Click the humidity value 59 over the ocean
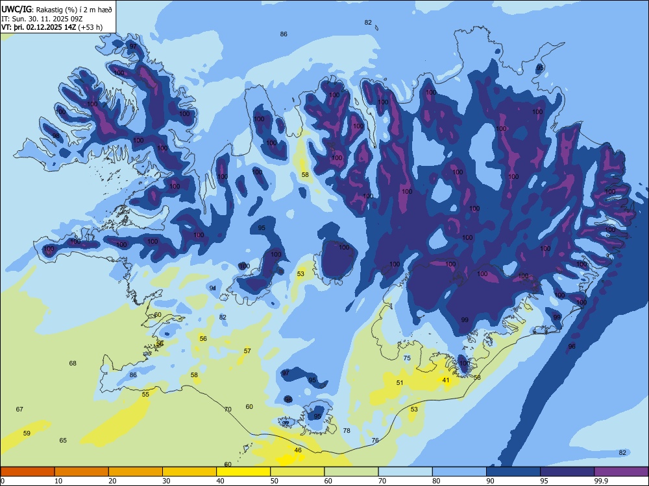 pos(27,433)
